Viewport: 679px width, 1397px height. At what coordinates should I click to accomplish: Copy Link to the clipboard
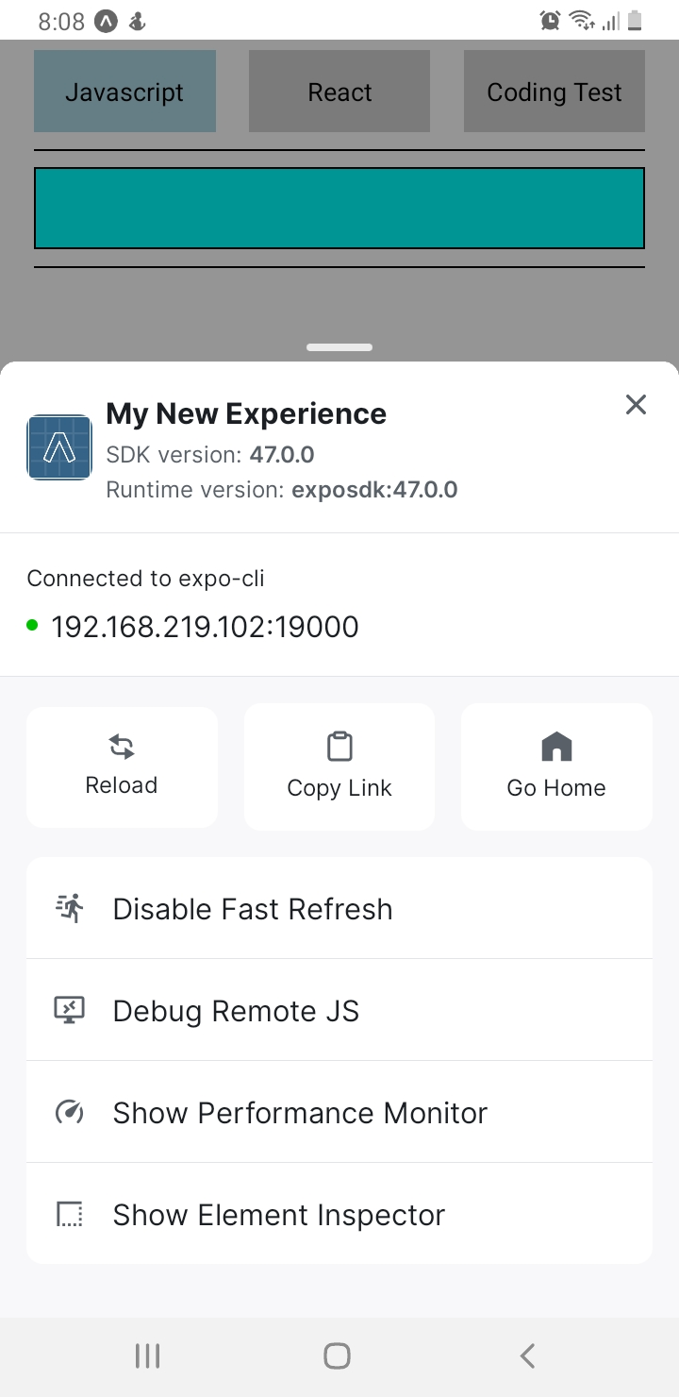339,767
